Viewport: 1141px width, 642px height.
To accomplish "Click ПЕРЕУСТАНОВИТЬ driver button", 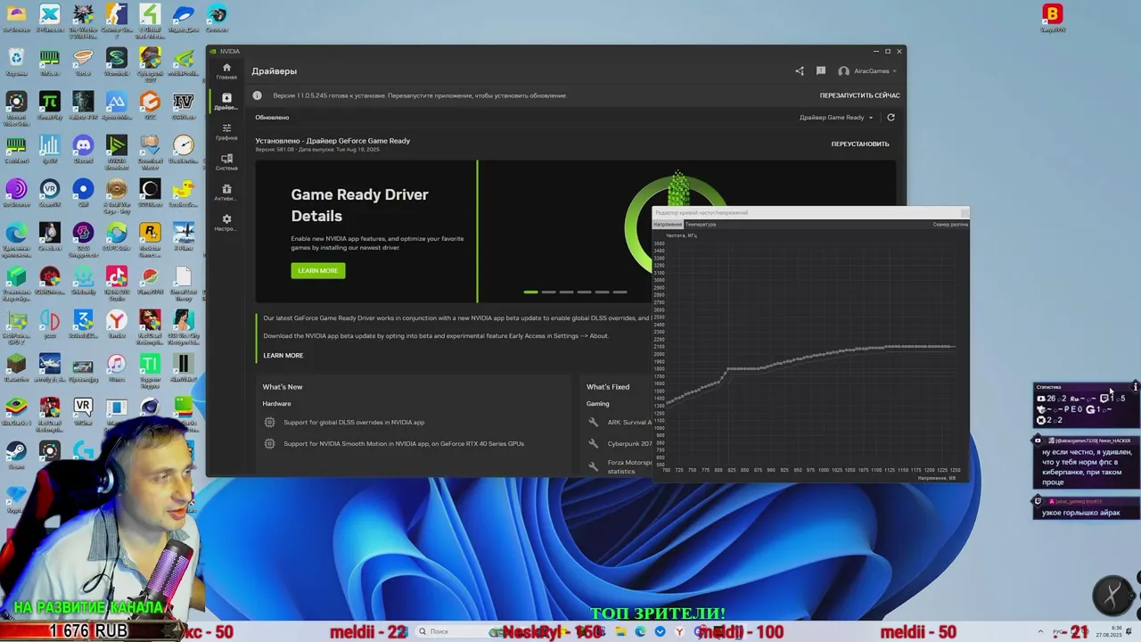I will (860, 144).
